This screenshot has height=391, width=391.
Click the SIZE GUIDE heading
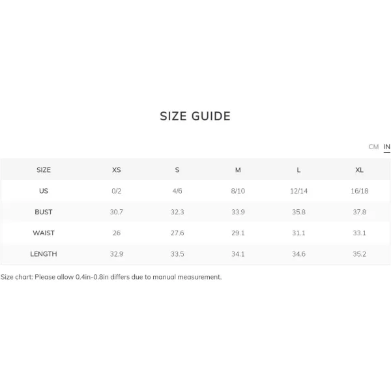(x=195, y=116)
